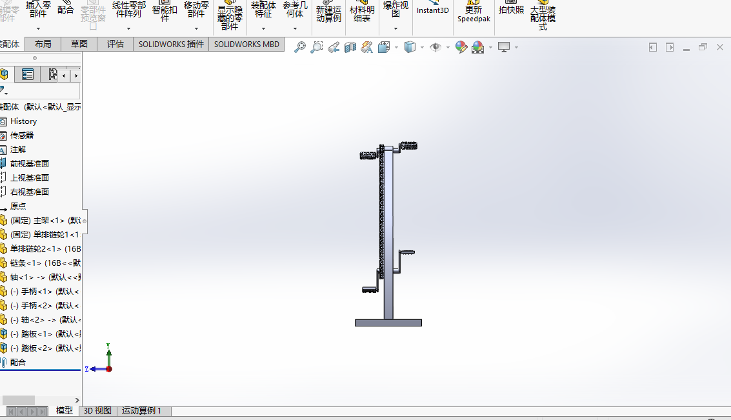Screen dimensions: 731x420
Task: Switch to the 模型 bottom tab
Action: [65, 411]
